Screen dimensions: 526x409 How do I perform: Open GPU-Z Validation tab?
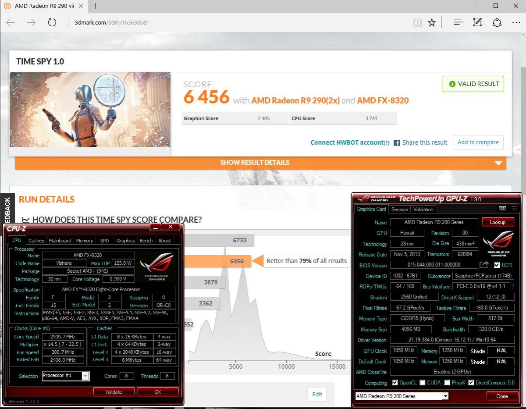coord(423,210)
